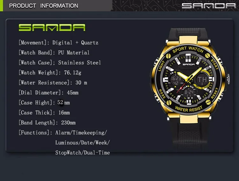
Task: Click the green accent bar in header
Action: (x=1, y=6)
